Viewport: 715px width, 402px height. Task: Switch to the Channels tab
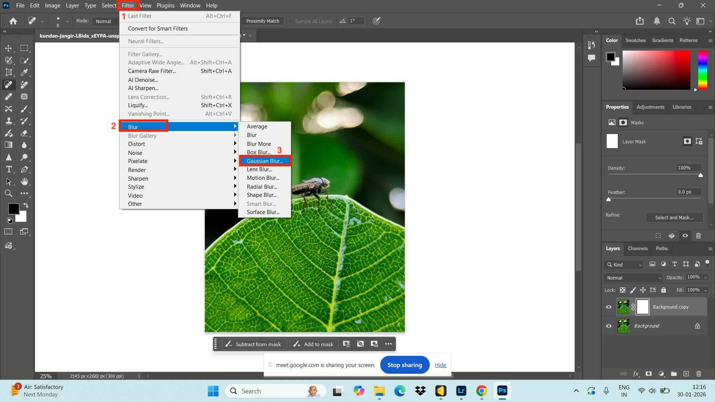click(x=638, y=248)
